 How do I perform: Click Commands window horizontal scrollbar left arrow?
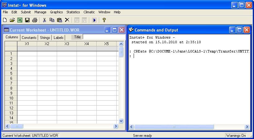coord(131,127)
